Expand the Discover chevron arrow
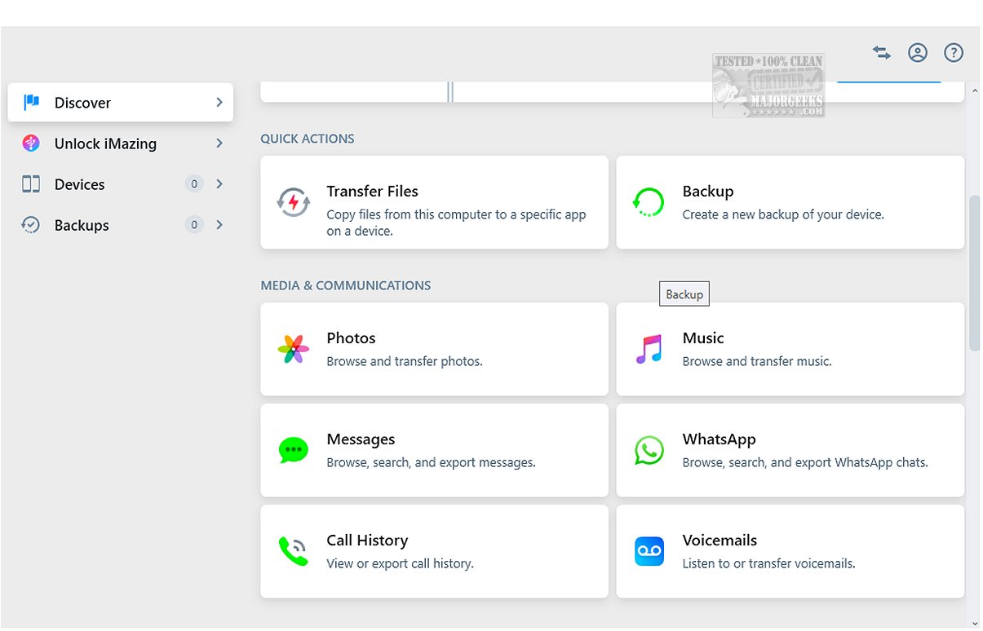The height and width of the screenshot is (631, 983). coord(219,103)
